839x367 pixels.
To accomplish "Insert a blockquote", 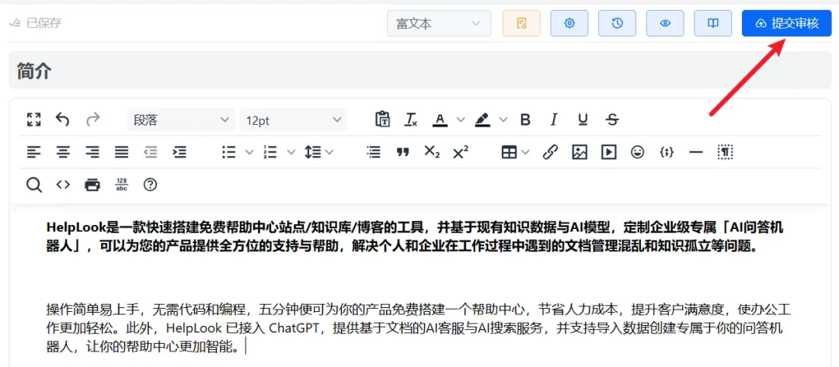I will pyautogui.click(x=403, y=152).
